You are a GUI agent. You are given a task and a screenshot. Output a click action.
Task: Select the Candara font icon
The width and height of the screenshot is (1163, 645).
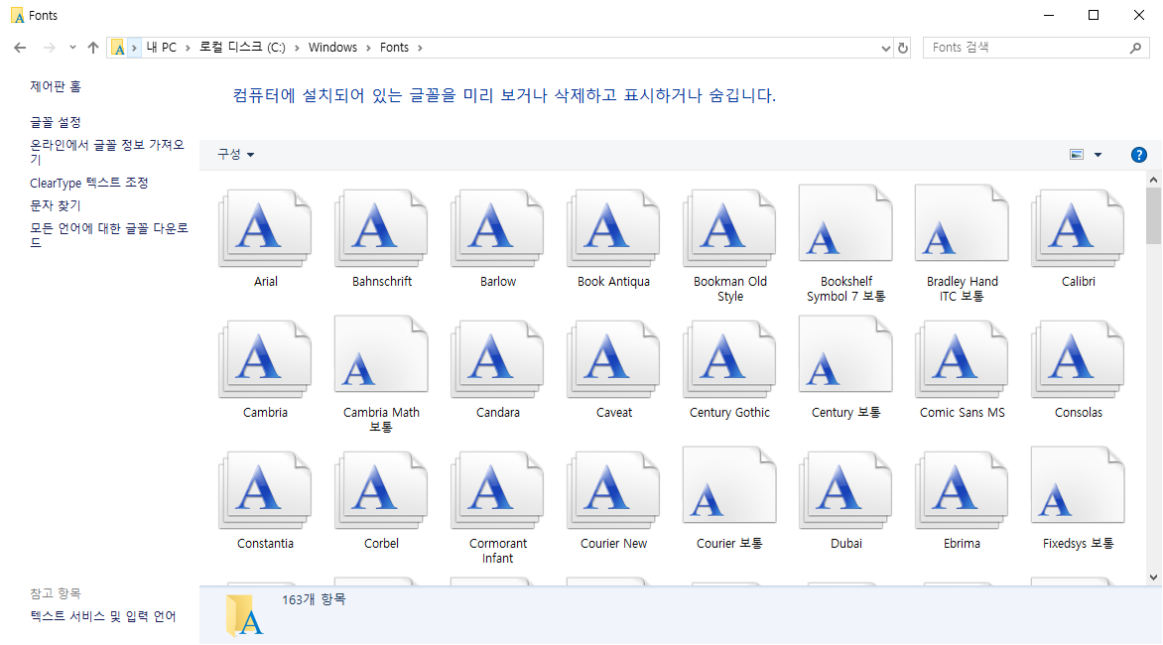pyautogui.click(x=498, y=360)
